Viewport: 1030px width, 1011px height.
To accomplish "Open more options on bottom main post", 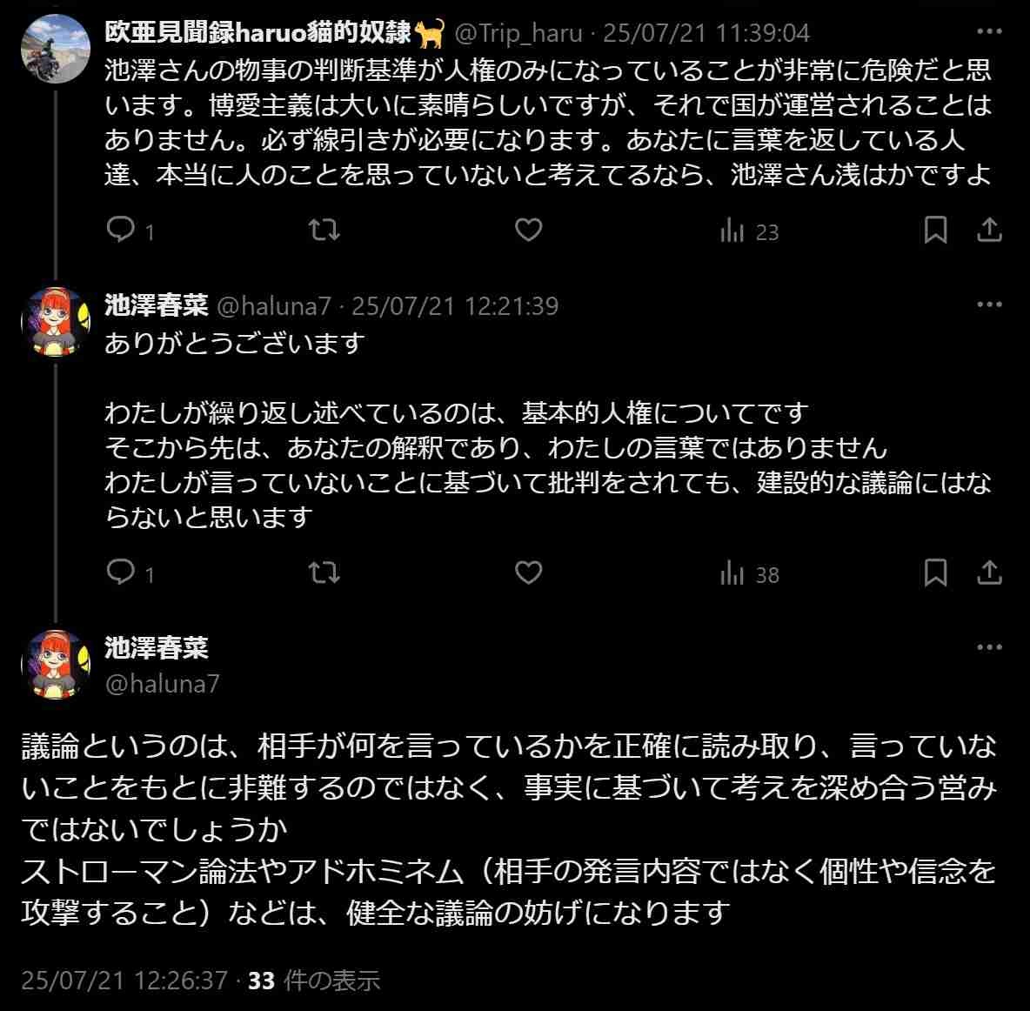I will [x=989, y=647].
